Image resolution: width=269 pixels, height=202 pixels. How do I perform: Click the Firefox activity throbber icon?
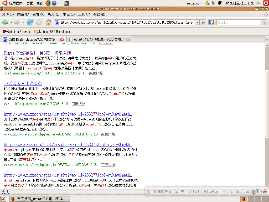point(266,14)
